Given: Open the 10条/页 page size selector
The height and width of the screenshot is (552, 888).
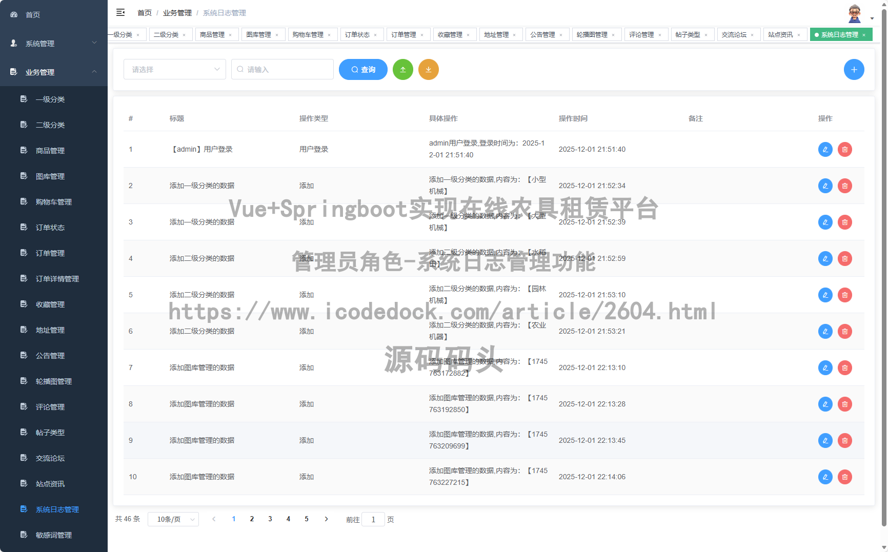Looking at the screenshot, I should click(x=173, y=519).
